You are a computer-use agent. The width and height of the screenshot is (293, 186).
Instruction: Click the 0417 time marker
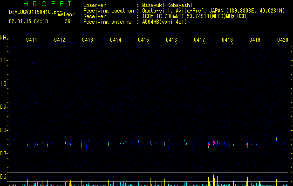tap(199, 40)
